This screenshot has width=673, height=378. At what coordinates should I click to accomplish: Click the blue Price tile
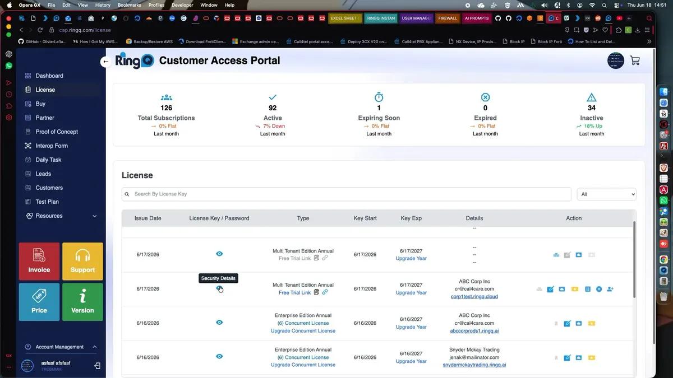coord(39,302)
